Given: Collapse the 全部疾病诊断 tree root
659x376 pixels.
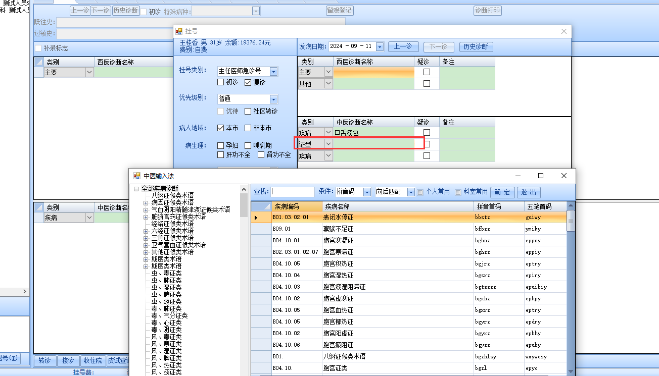Looking at the screenshot, I should 136,188.
